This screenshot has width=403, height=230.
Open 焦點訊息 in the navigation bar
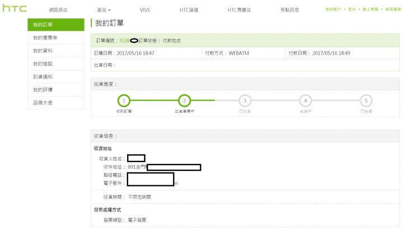tap(290, 10)
